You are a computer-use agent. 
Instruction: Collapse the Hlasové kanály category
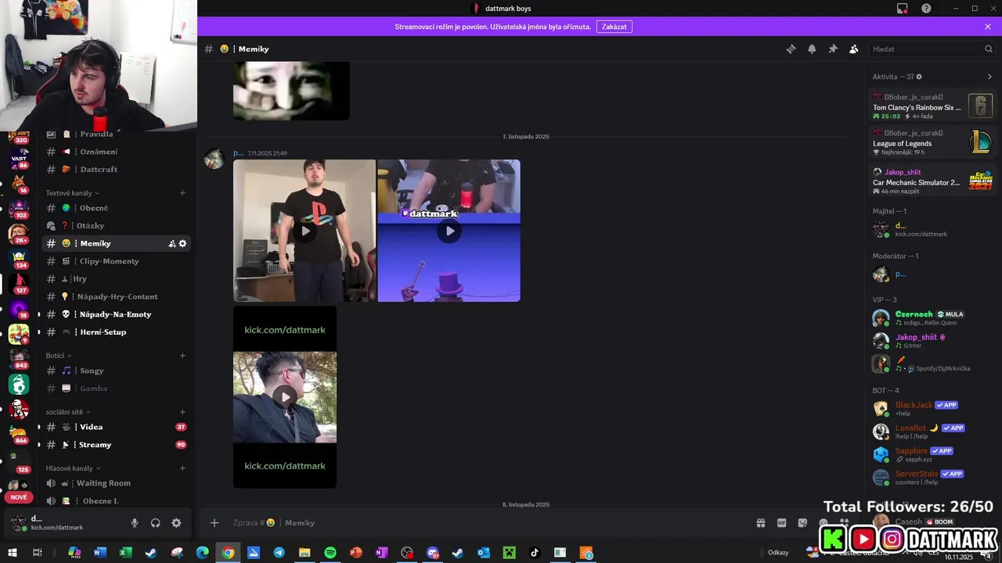(73, 468)
